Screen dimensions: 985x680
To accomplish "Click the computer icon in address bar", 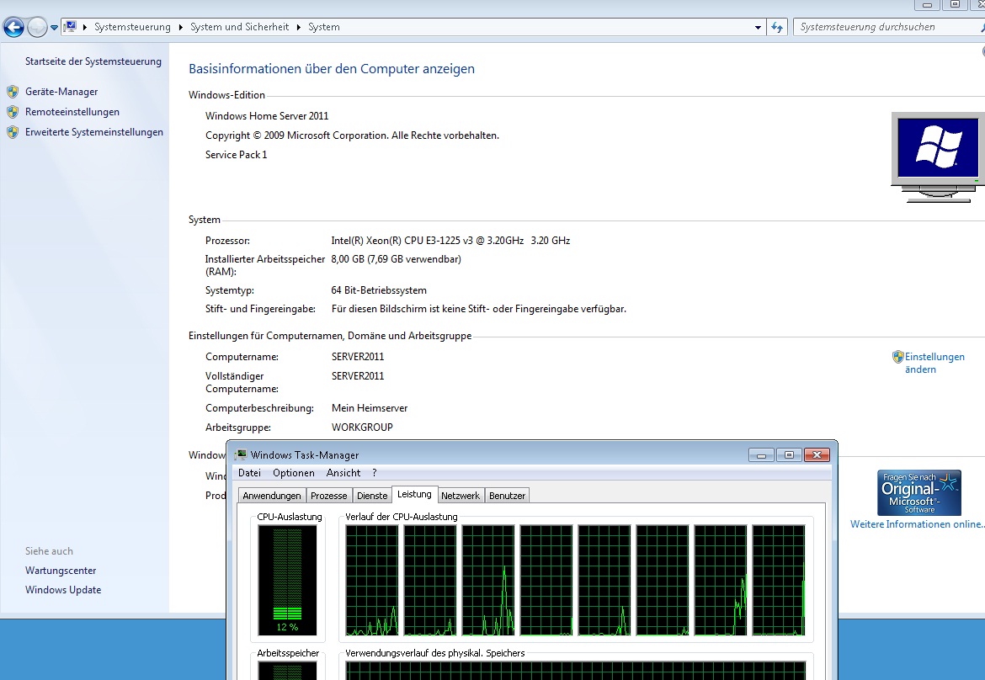I will (x=71, y=26).
